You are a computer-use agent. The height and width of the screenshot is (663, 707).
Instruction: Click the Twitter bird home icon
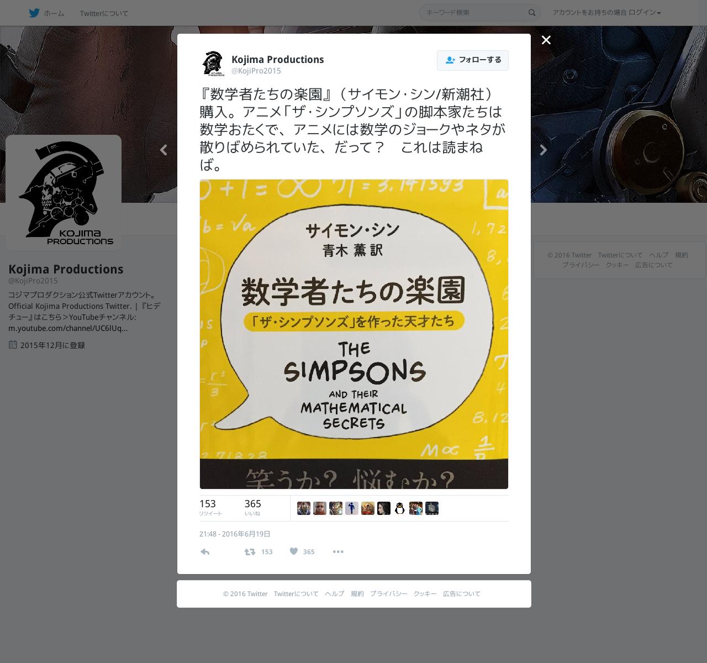34,13
